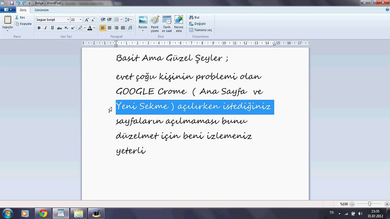Image resolution: width=390 pixels, height=219 pixels.
Task: Align text left
Action: [x=103, y=28]
